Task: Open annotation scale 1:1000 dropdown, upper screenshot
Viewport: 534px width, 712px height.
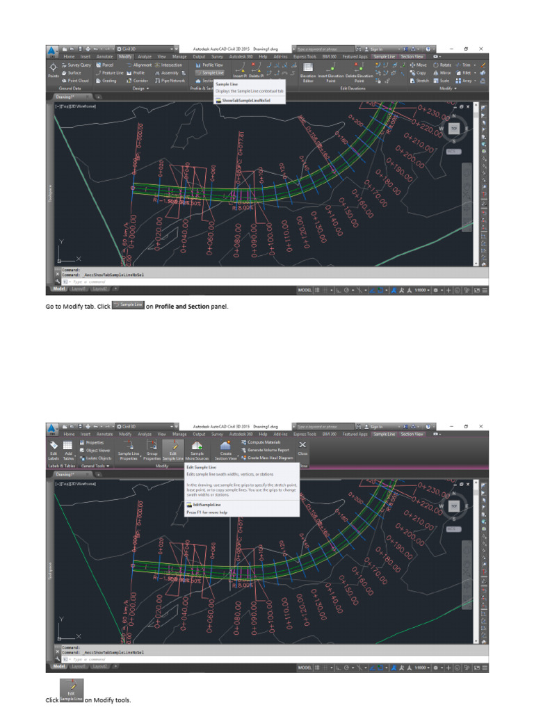Action: 422,290
